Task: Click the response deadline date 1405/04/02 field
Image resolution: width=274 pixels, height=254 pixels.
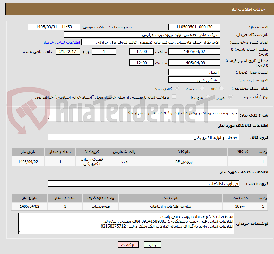Action: tap(194, 51)
